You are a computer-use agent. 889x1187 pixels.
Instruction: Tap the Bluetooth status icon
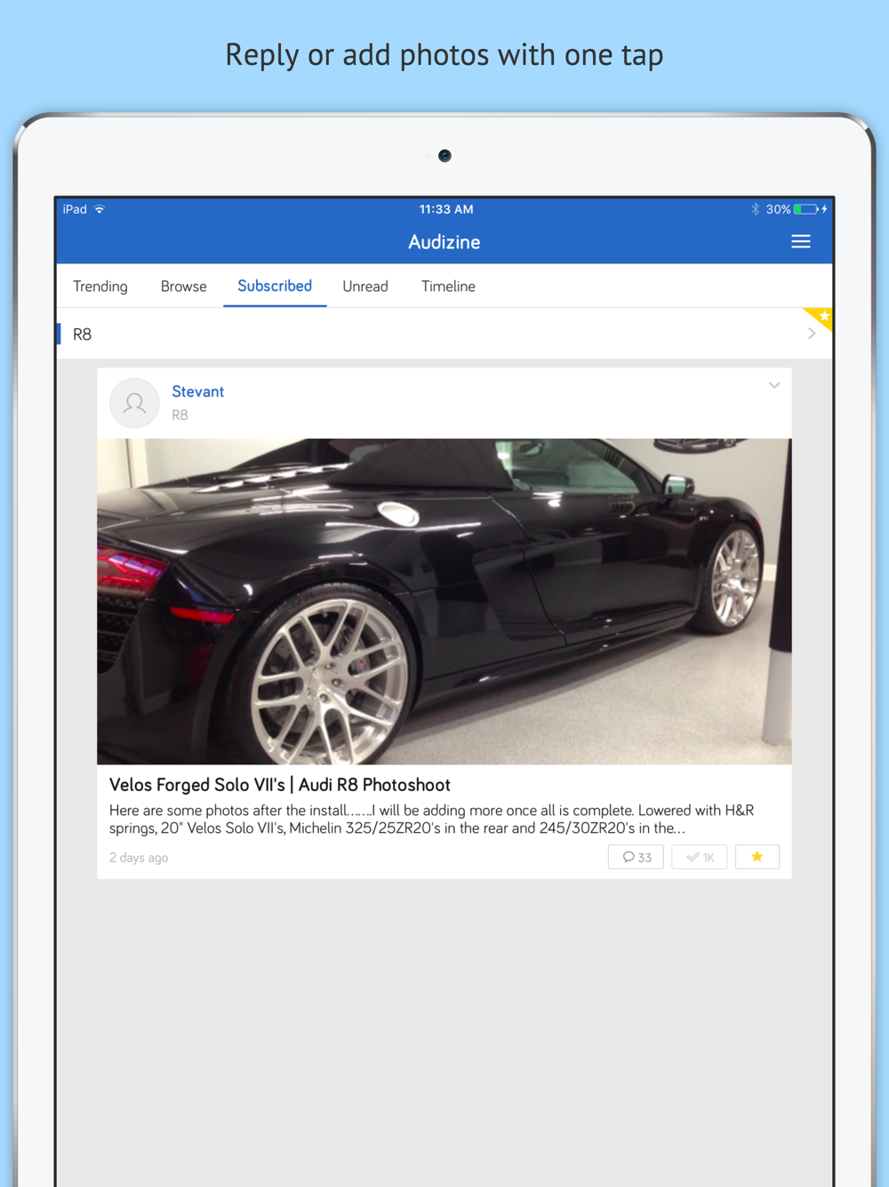coord(755,209)
